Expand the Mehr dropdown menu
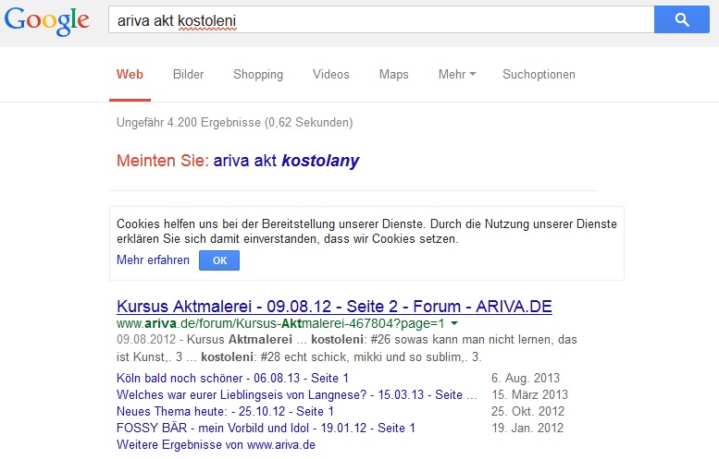Screen dimensions: 719x459 (x=457, y=74)
